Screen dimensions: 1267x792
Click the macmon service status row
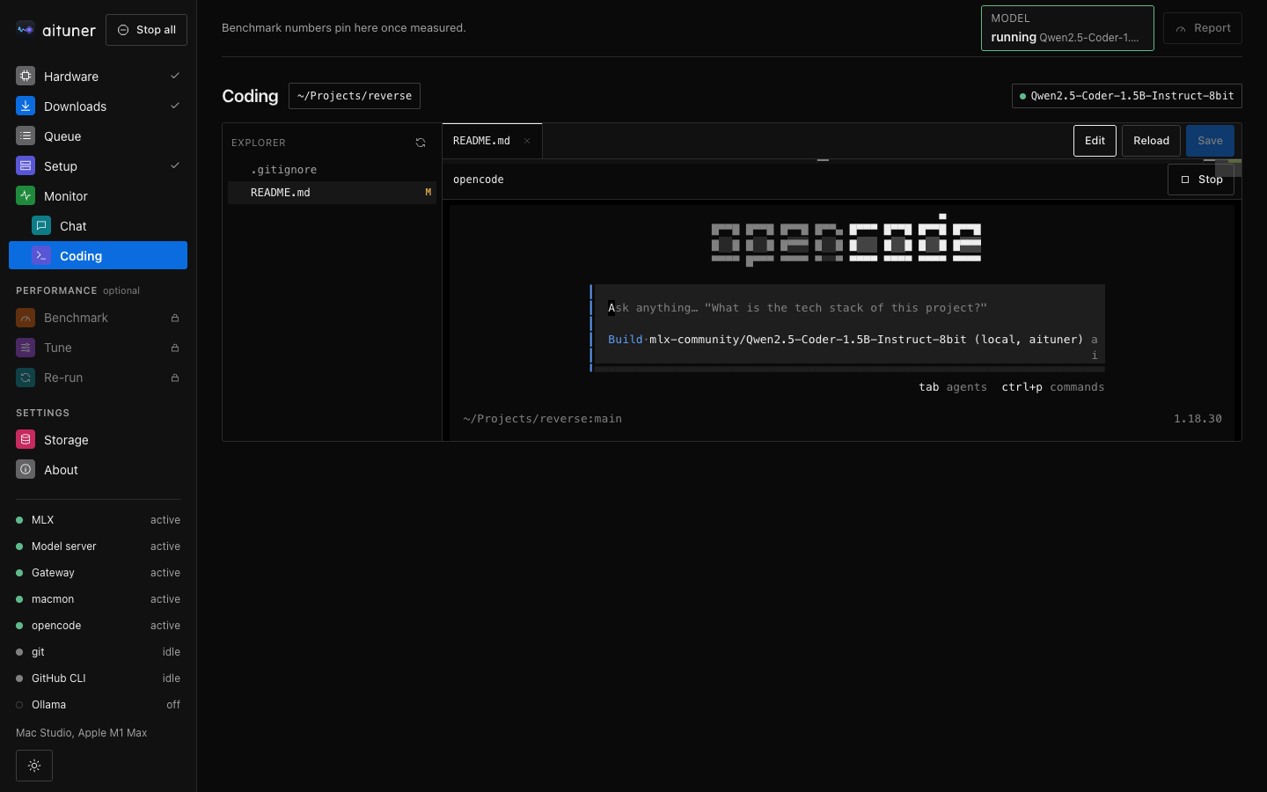click(98, 599)
